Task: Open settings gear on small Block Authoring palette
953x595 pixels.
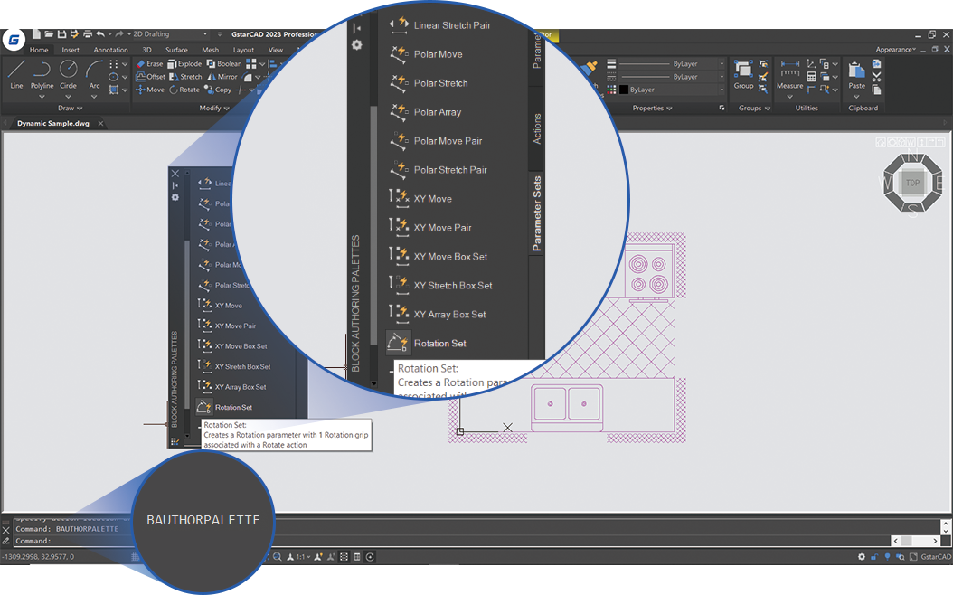Action: pos(175,197)
